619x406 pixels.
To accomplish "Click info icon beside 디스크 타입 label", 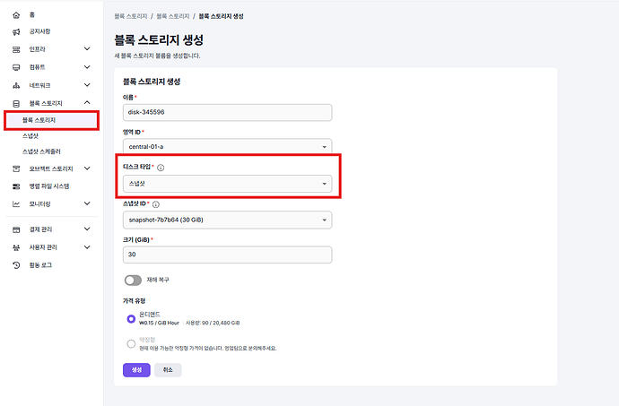I will [161, 168].
